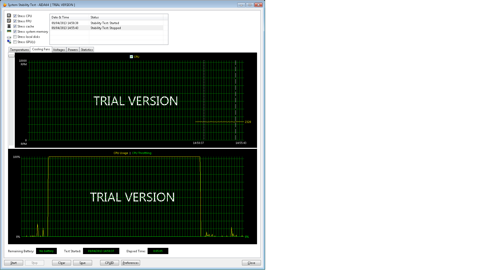The image size is (498, 280).
Task: Uncheck the Stress CPU checkbox
Action: (15, 16)
